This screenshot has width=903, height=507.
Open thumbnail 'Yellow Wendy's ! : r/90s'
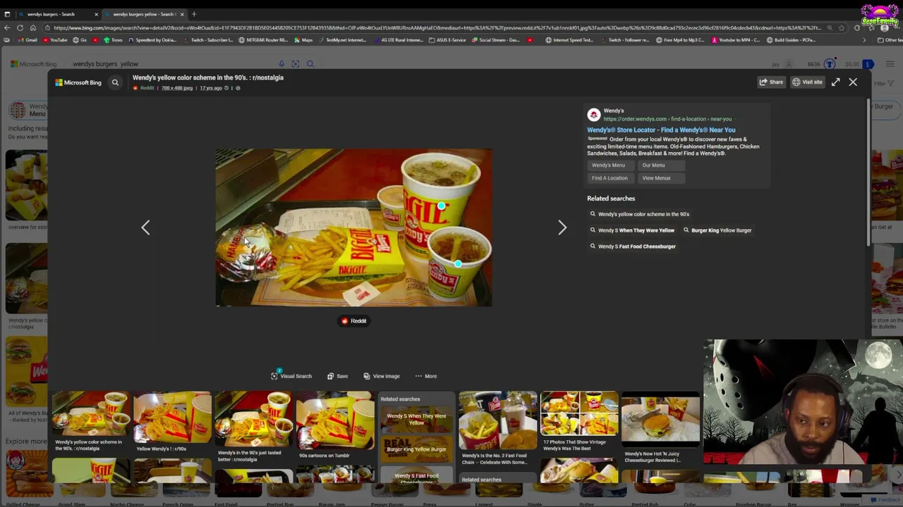(x=172, y=422)
